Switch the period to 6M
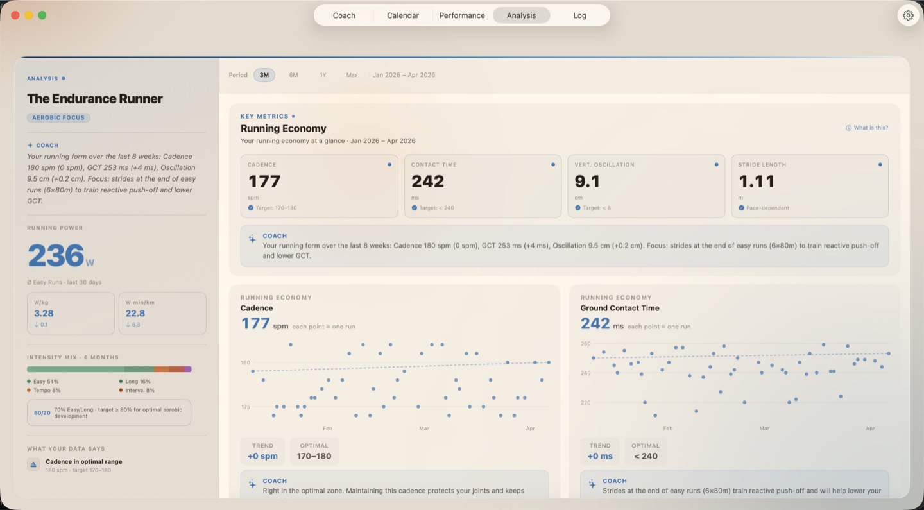Screen dimensions: 924x510 [294, 75]
